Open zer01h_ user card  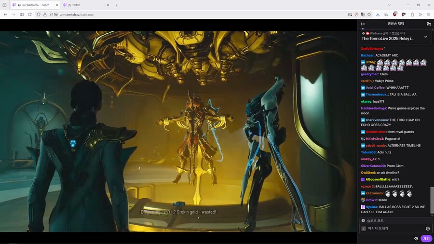(367, 81)
